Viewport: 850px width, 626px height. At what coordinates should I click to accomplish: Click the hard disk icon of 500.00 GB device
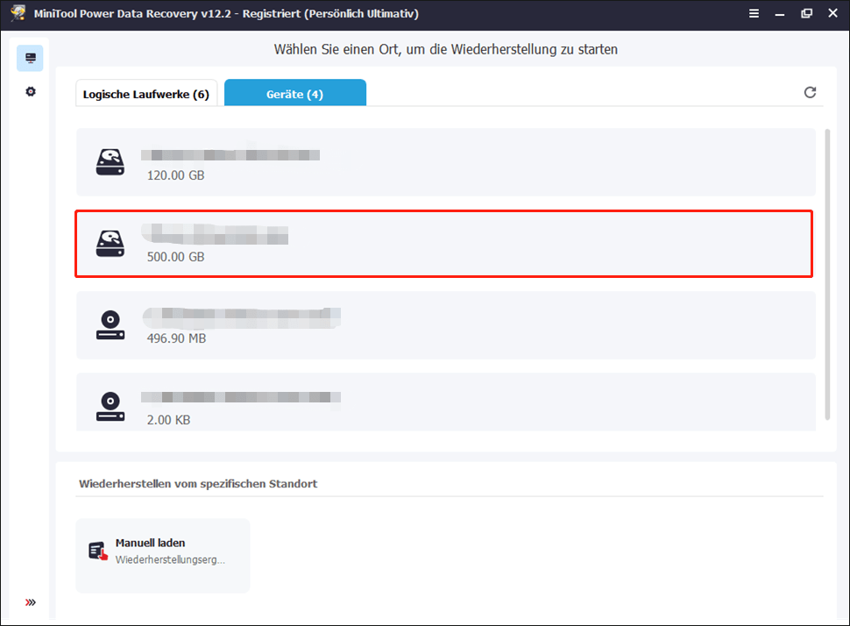(110, 244)
